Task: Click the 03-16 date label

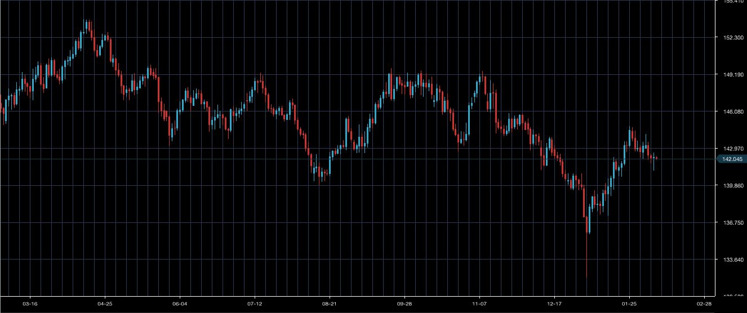Action: 30,303
